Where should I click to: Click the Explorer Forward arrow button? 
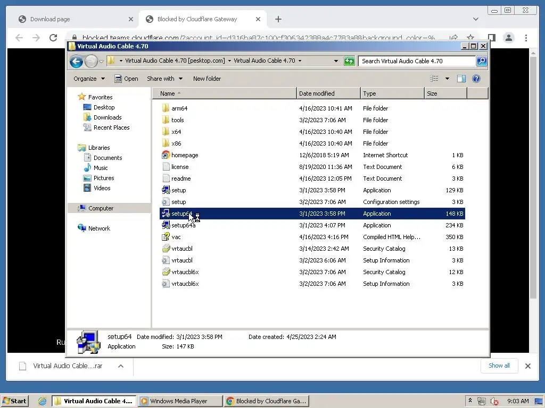click(91, 62)
